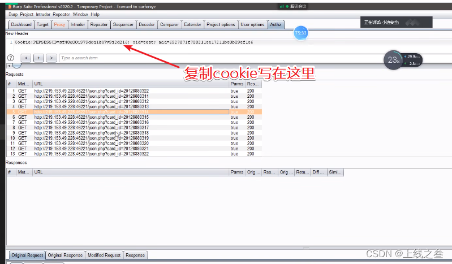452x264 pixels.
Task: Click Responses table URL column header
Action: coord(131,172)
